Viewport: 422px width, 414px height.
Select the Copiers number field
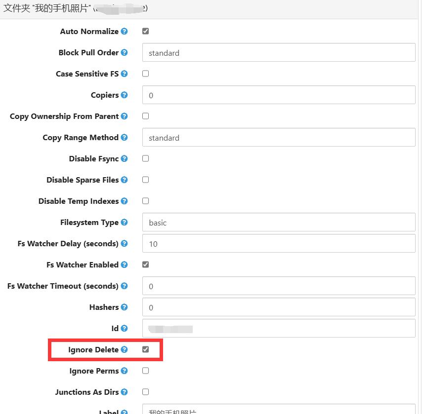[279, 95]
